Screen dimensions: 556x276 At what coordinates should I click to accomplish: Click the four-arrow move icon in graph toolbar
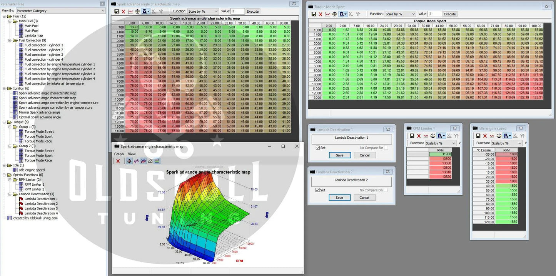(129, 161)
